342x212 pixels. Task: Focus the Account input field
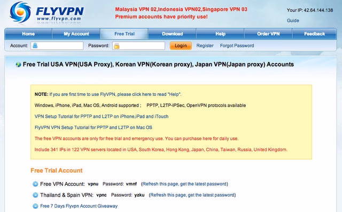[57, 46]
